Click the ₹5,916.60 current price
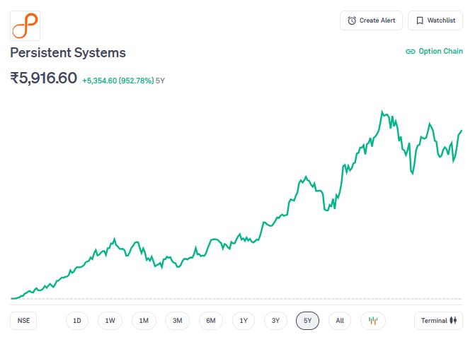Screen dimensions: 475x337 43,78
